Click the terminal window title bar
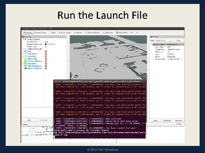The height and width of the screenshot is (153, 205). [100, 81]
